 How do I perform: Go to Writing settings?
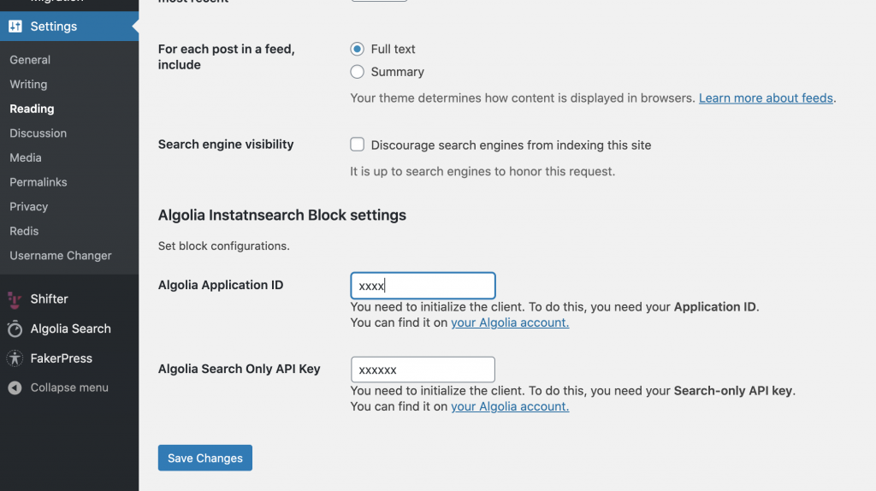click(x=28, y=85)
